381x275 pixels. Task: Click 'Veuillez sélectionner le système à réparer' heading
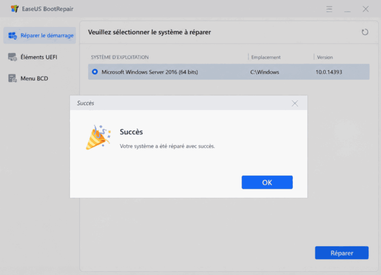click(149, 32)
